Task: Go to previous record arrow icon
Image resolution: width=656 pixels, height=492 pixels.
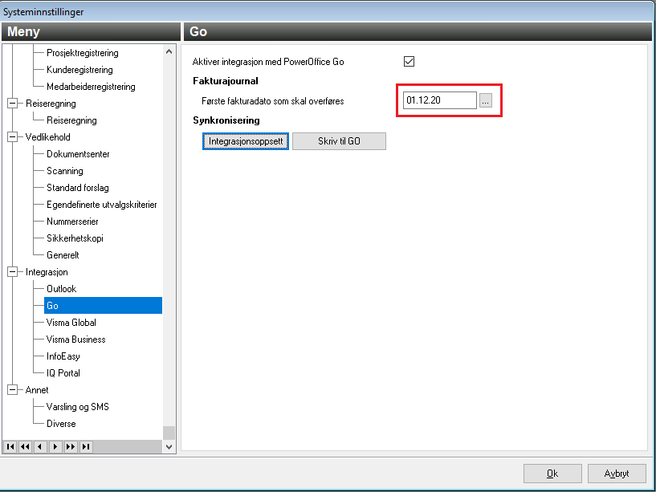Action: click(x=40, y=447)
